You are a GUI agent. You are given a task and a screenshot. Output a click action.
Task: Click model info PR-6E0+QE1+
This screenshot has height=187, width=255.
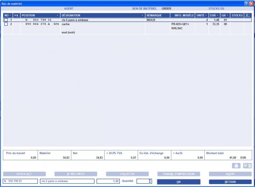point(180,24)
